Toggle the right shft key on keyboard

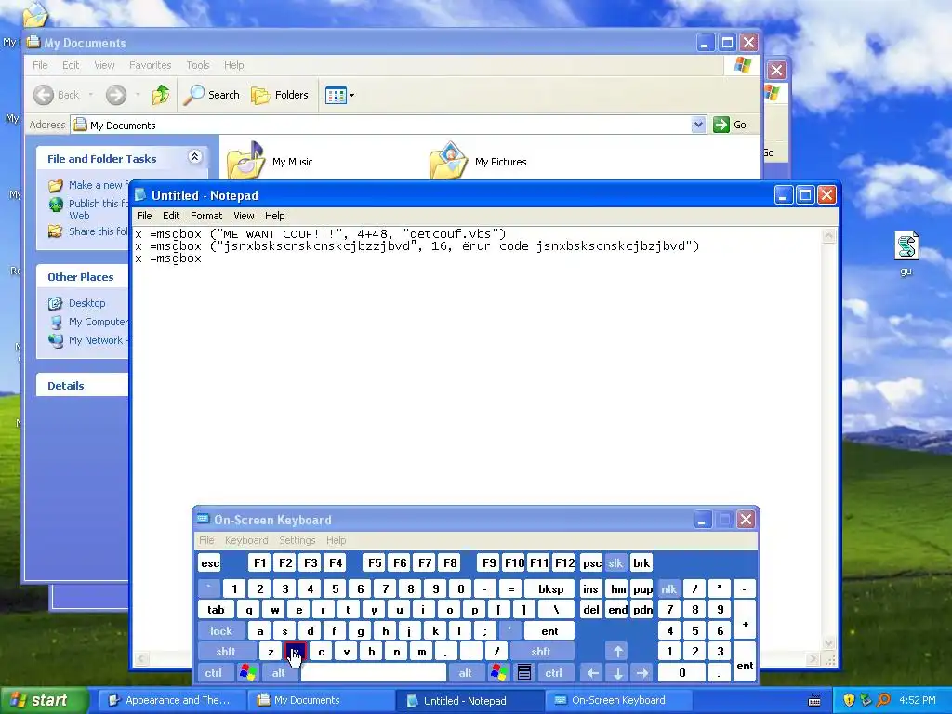(541, 652)
